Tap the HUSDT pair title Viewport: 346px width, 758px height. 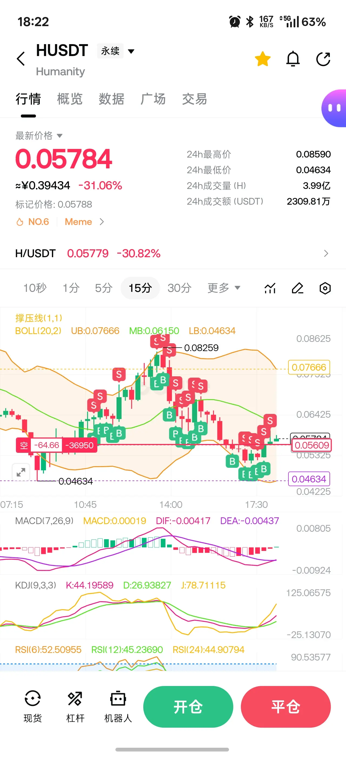[62, 50]
